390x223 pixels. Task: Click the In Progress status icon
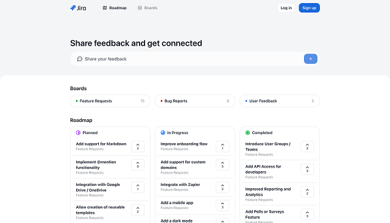click(163, 133)
